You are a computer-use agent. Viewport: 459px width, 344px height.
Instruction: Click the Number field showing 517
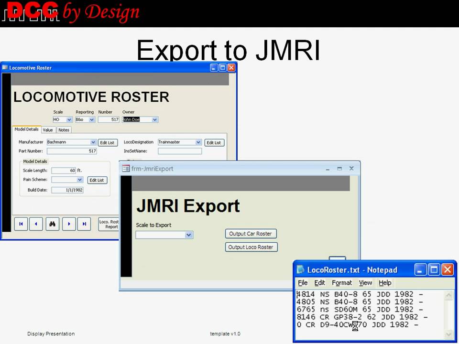tap(109, 119)
